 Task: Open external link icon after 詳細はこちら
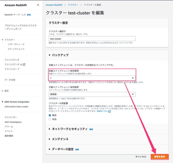tap(109, 111)
